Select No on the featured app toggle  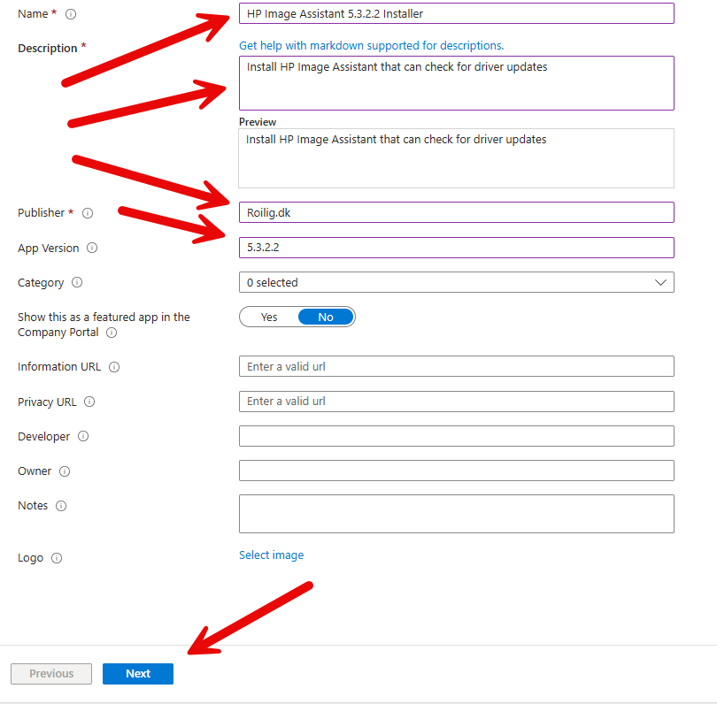click(326, 317)
